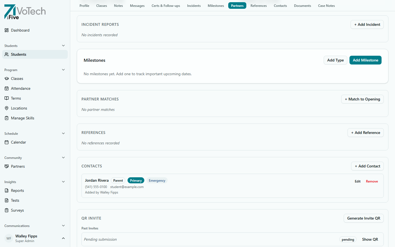This screenshot has width=395, height=247.
Task: Open Partners via the handshake icon
Action: [7, 166]
